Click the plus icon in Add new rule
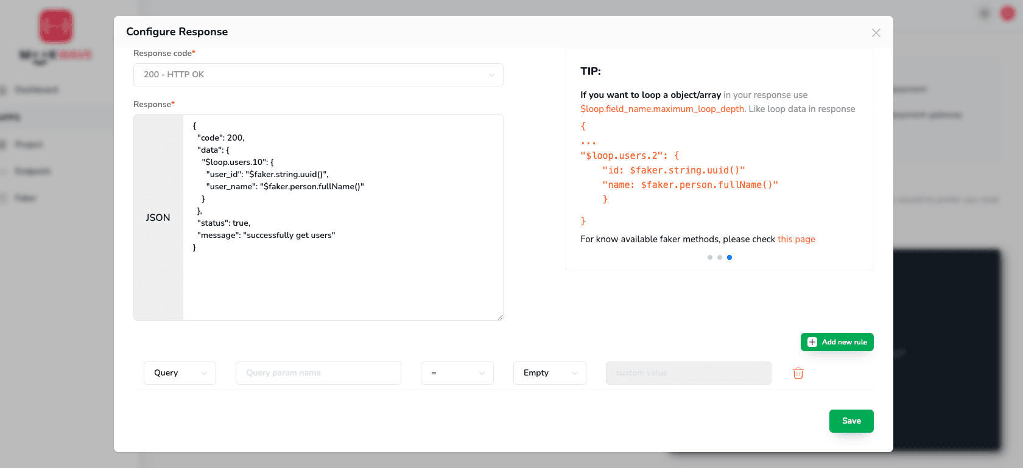1023x468 pixels. click(812, 342)
